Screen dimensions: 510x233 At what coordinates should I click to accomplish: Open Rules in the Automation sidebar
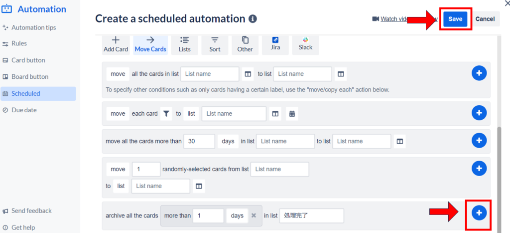pos(19,43)
